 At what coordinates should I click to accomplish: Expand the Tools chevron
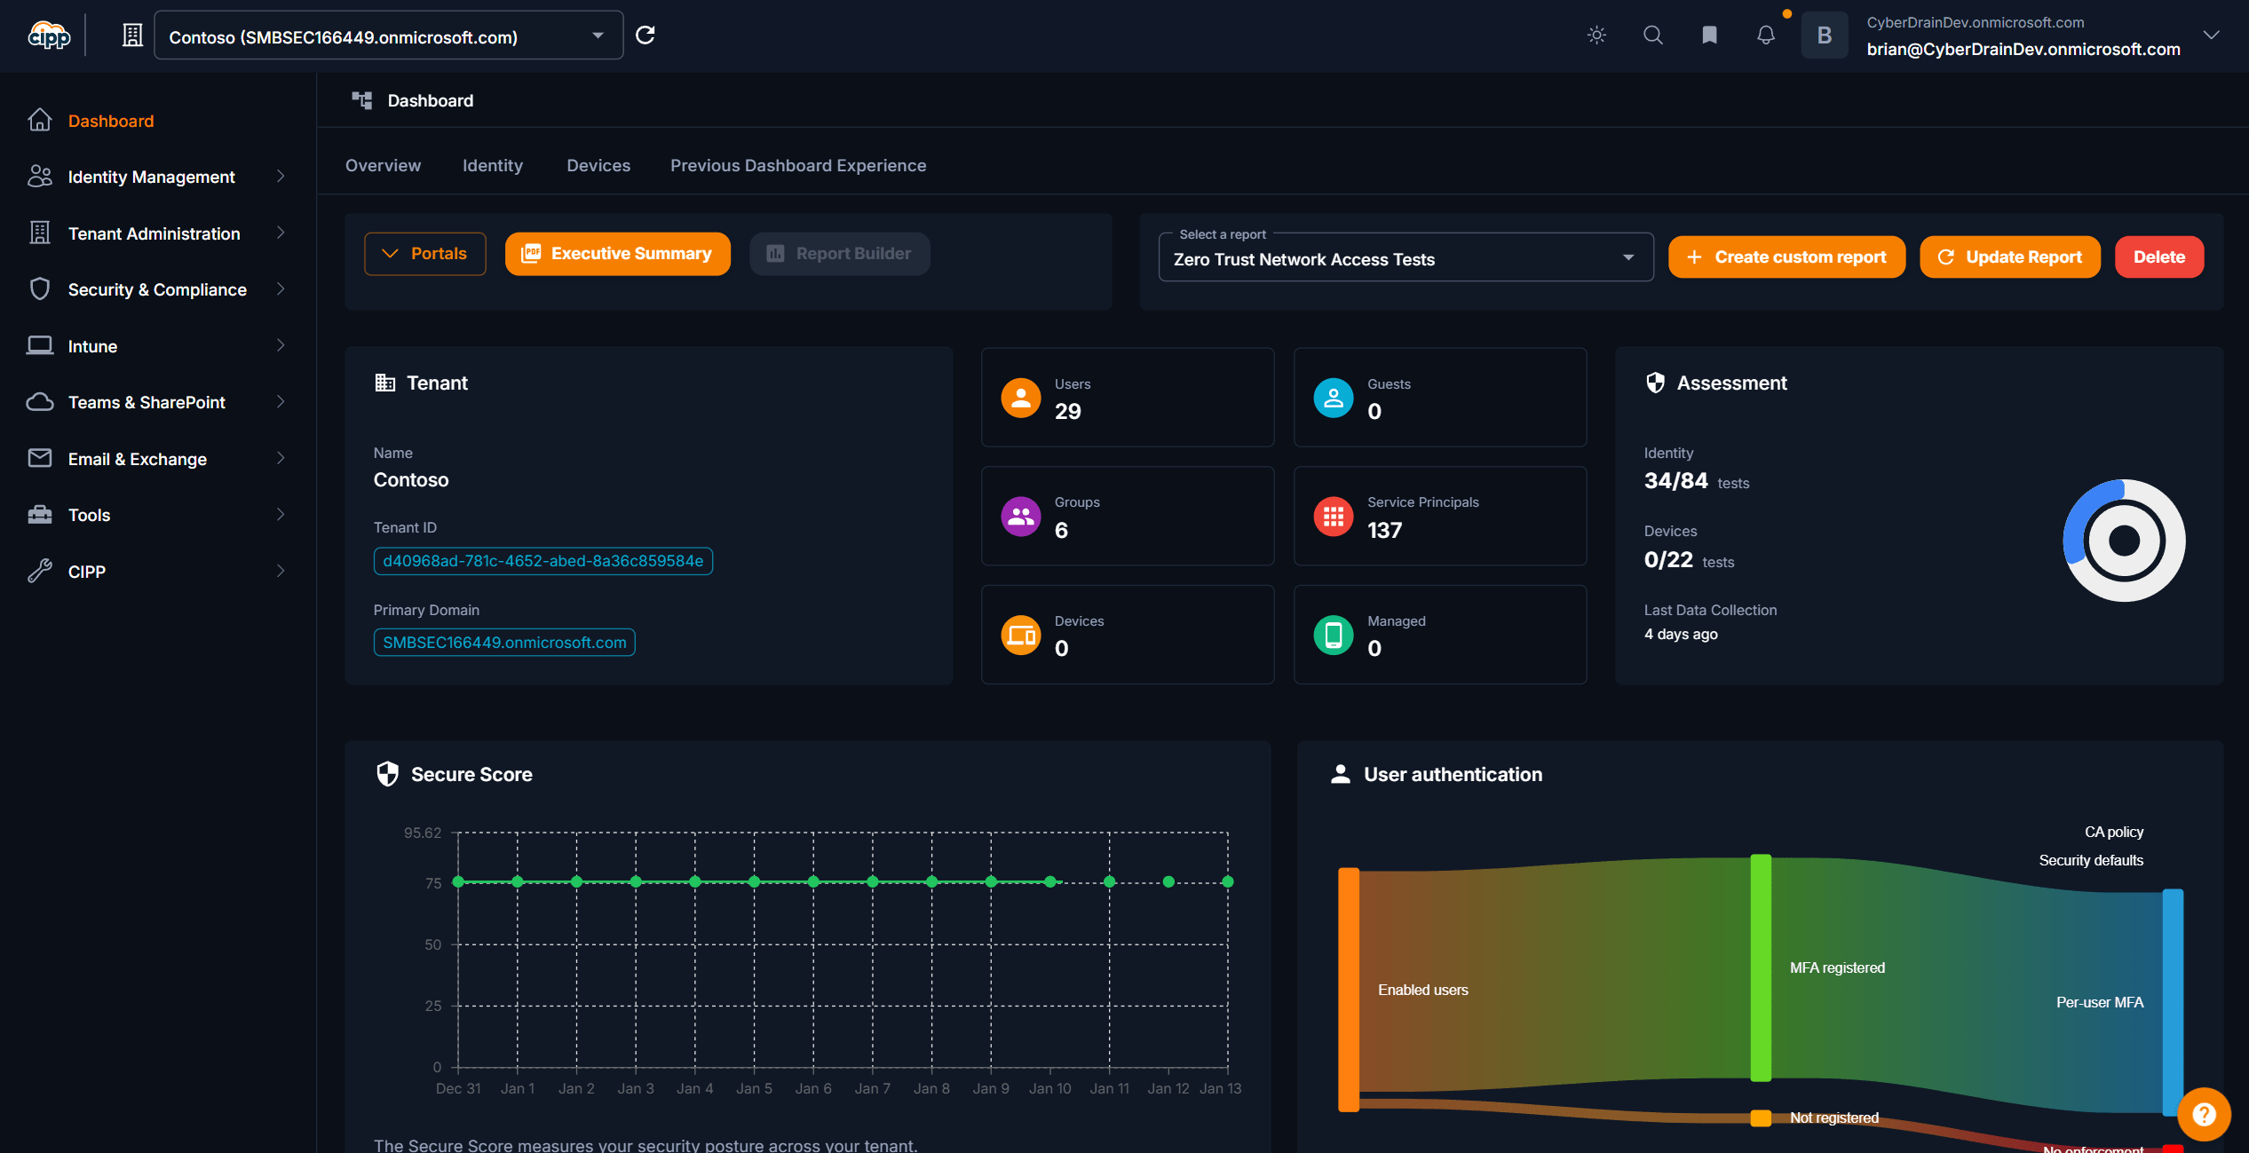[281, 515]
